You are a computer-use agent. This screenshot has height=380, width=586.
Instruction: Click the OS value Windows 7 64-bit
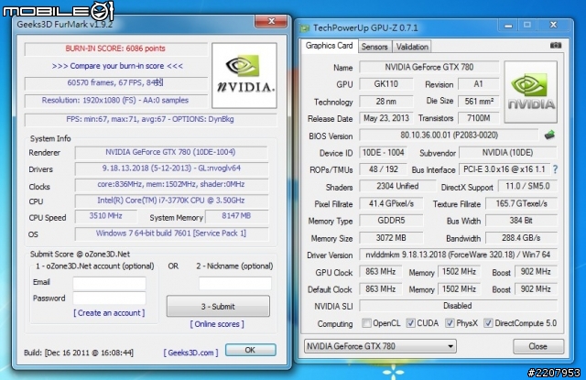(x=171, y=233)
